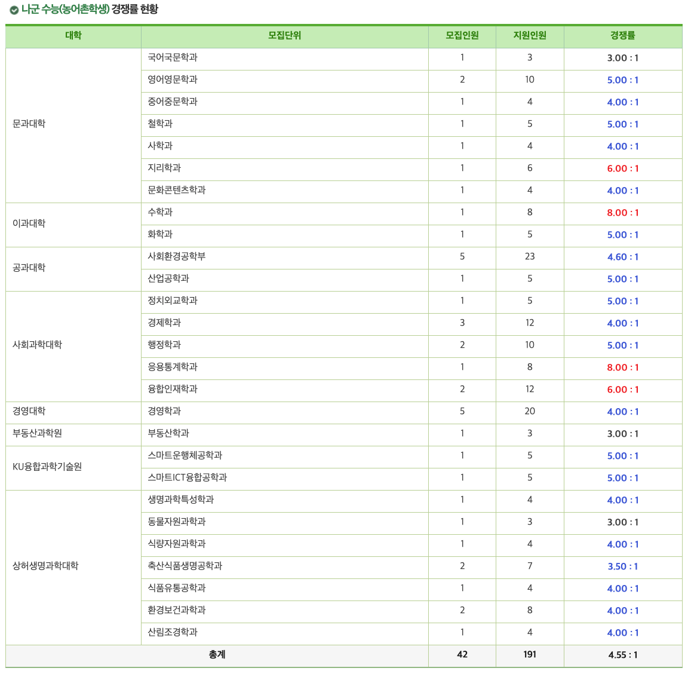Select the 경영학과 applicant count of 20

pyautogui.click(x=530, y=412)
